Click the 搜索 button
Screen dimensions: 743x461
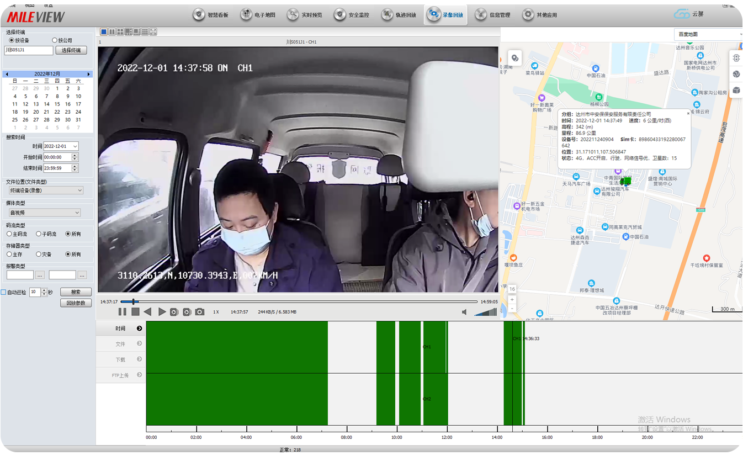(x=76, y=292)
